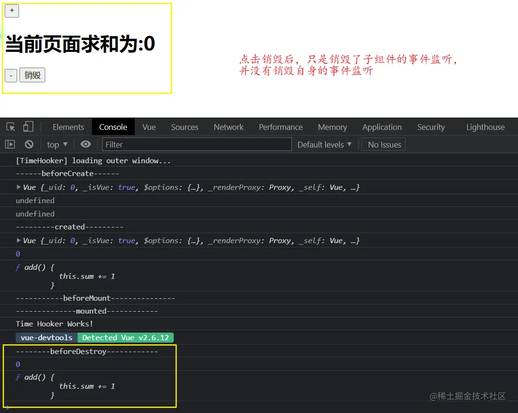
Task: Open the Sources tab
Action: coord(185,127)
